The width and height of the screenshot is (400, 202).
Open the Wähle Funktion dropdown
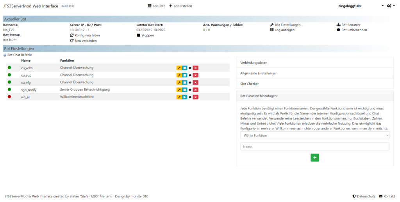(314, 135)
